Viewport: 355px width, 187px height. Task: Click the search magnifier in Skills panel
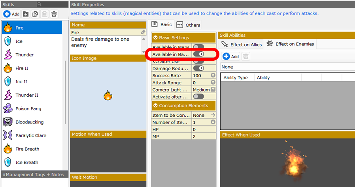(x=40, y=4)
